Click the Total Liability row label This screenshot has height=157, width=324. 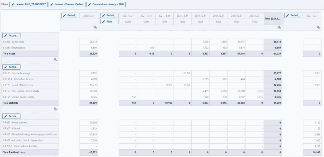(30, 103)
